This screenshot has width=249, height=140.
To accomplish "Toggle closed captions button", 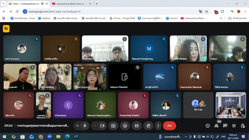I will click(137, 126).
